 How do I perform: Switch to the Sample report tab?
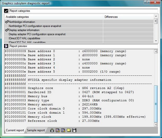[x=36, y=130]
